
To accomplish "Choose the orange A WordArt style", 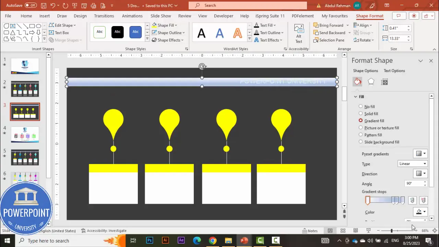I will [x=237, y=33].
